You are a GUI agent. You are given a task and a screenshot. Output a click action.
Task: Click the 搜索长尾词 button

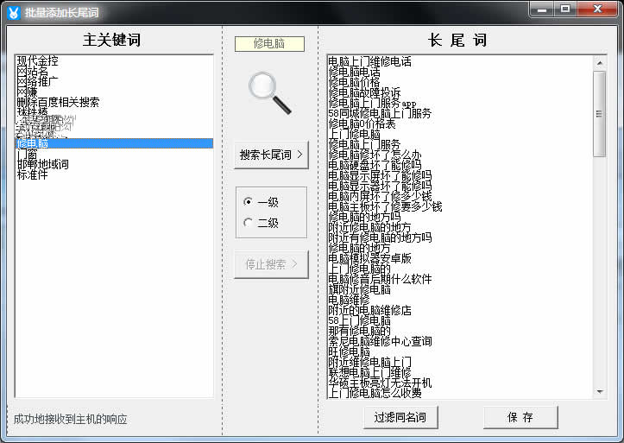(x=271, y=155)
